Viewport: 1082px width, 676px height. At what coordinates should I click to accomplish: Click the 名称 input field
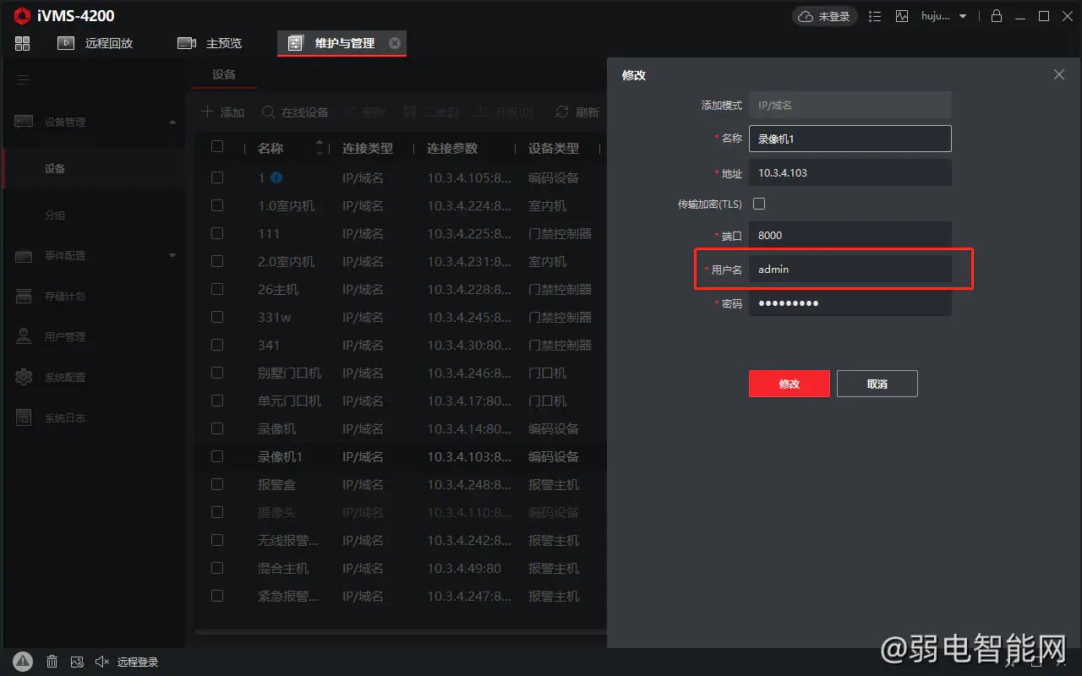pyautogui.click(x=850, y=139)
